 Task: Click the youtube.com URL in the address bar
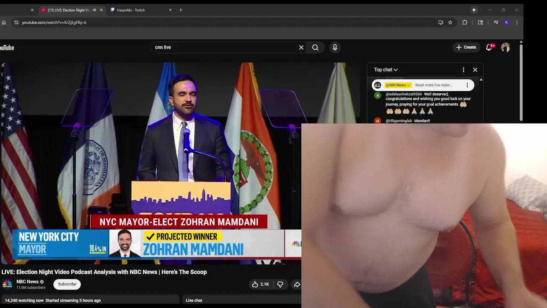point(54,22)
